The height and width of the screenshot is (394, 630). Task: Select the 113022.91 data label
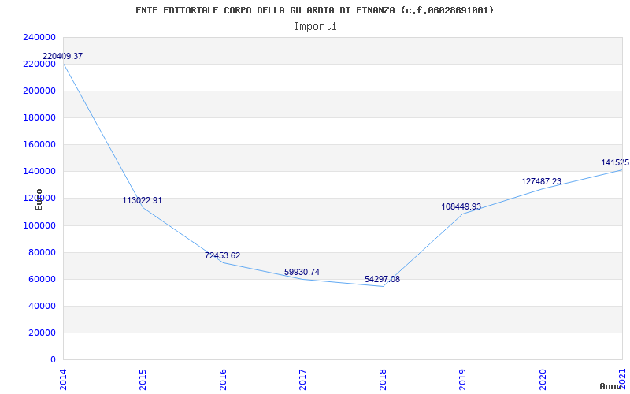[143, 200]
